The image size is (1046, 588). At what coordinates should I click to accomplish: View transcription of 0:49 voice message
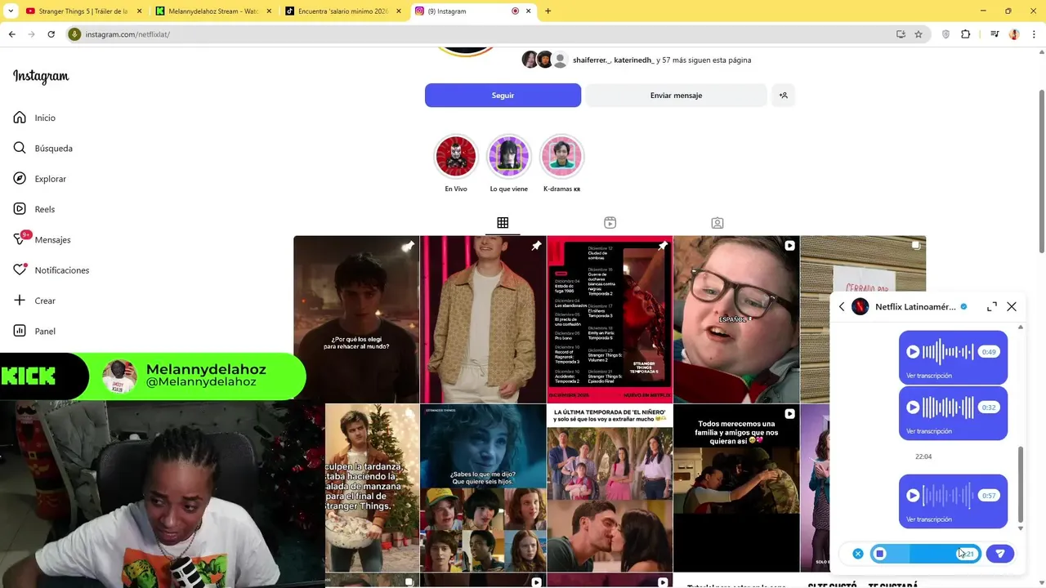pos(929,376)
